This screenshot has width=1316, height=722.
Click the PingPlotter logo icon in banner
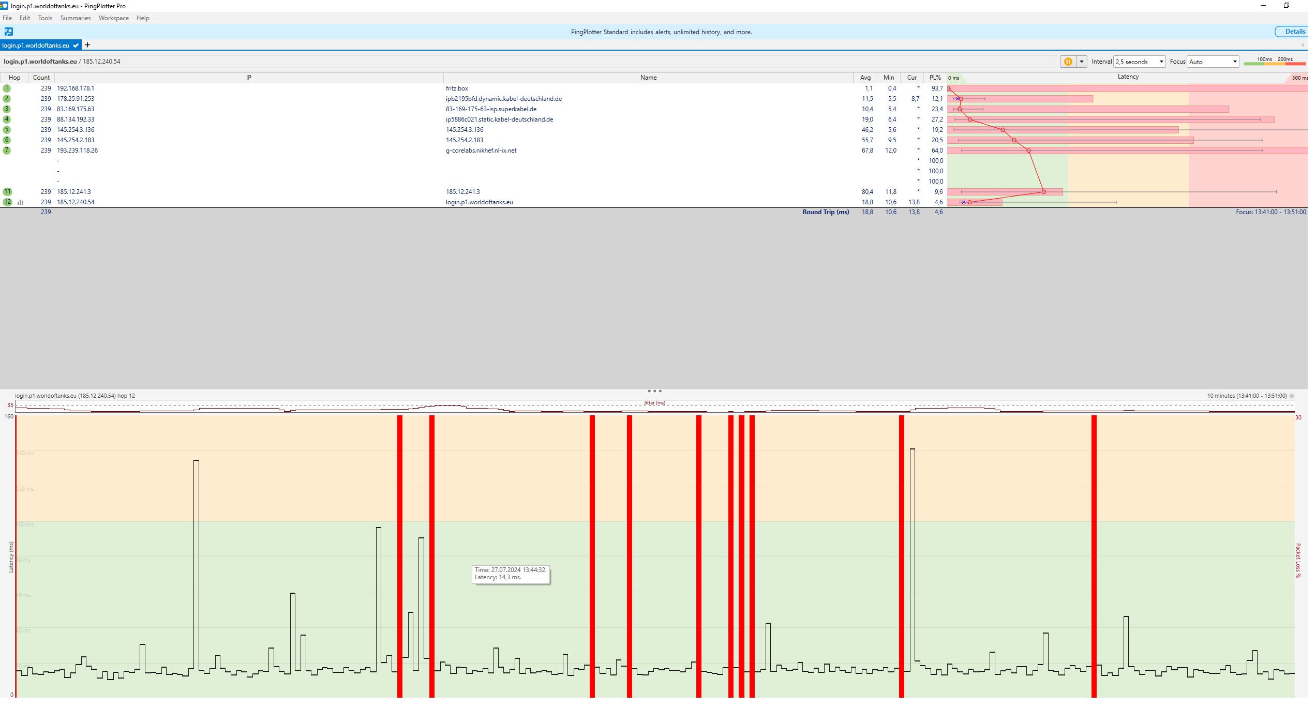[x=8, y=32]
